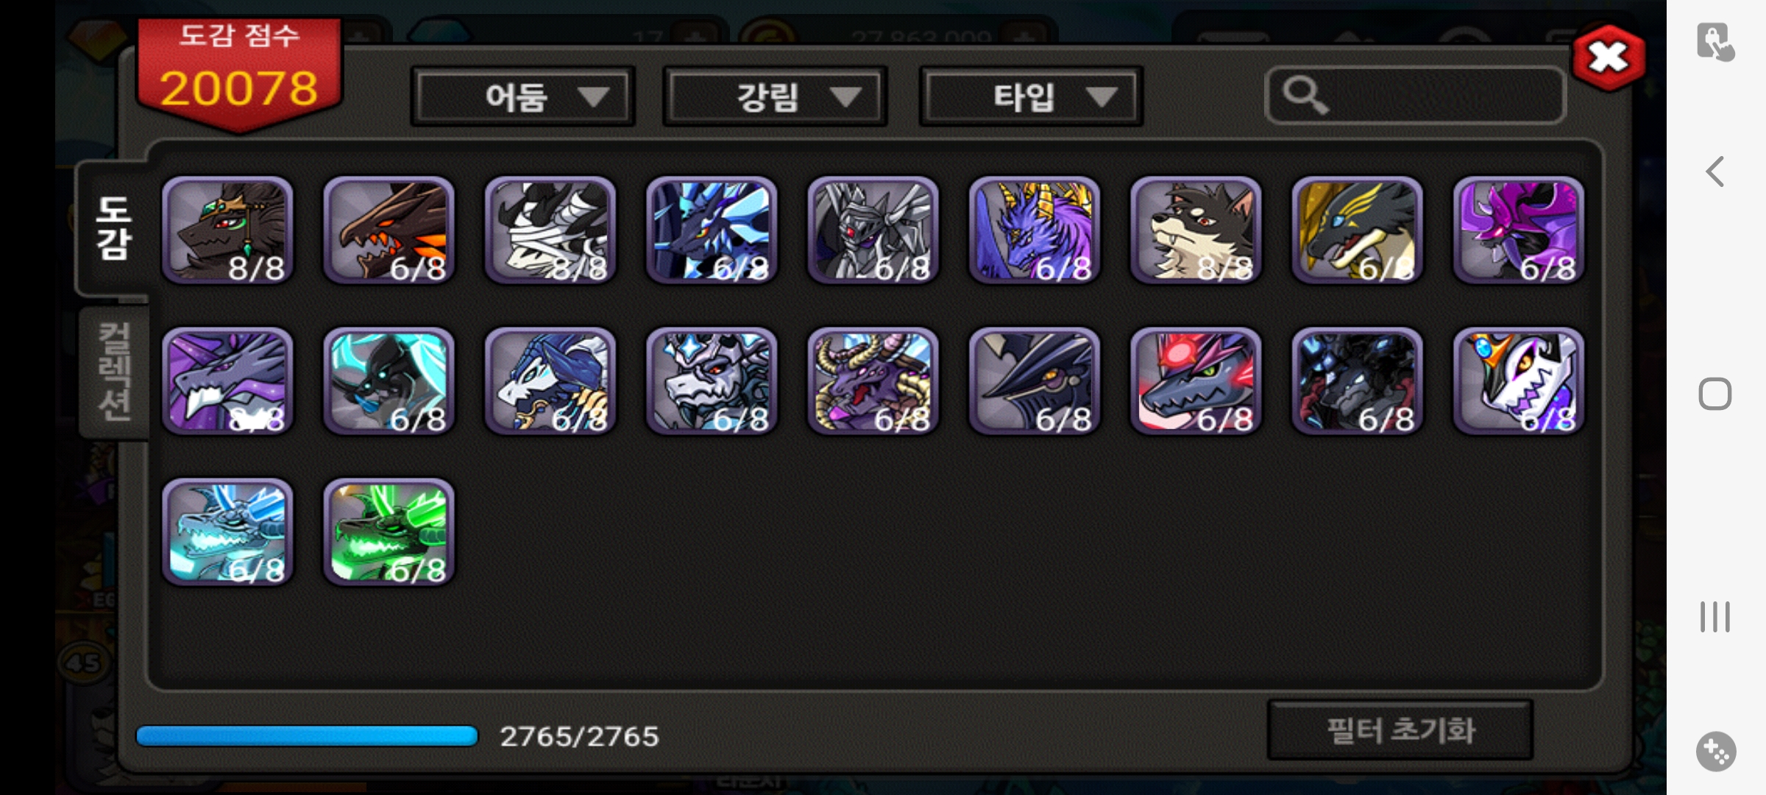The width and height of the screenshot is (1766, 795).
Task: Expand the 타입 type dropdown
Action: tap(1031, 96)
